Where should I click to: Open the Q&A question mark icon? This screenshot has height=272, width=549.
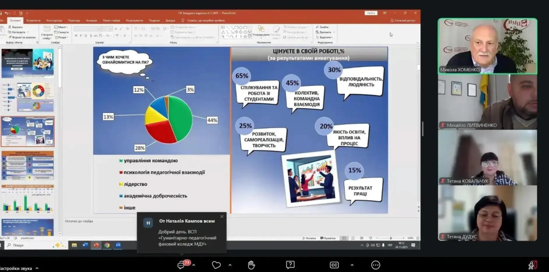point(290,265)
